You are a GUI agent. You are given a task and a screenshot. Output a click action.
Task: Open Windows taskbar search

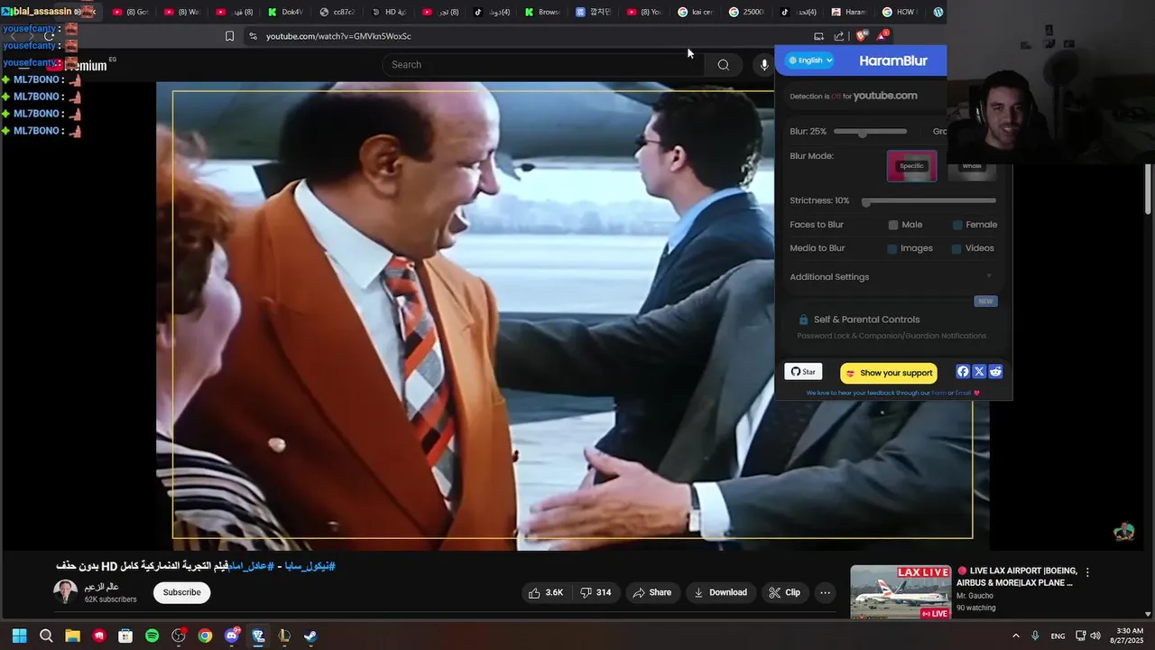pos(46,636)
